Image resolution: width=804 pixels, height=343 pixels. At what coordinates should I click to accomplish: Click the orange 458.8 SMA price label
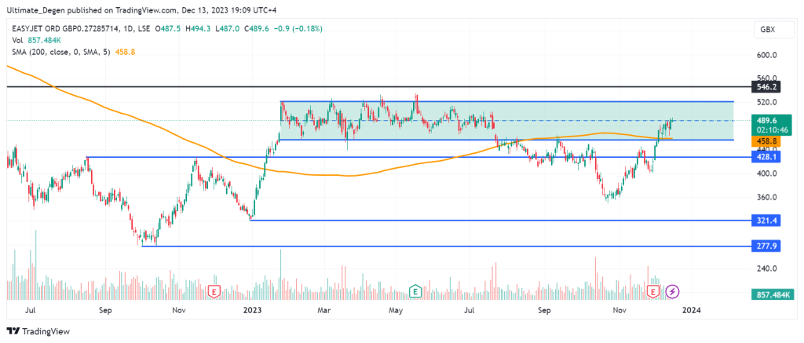(x=765, y=140)
